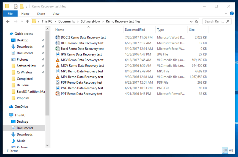Switch to the Share ribbon tab
The image size is (238, 157).
(x=41, y=14)
